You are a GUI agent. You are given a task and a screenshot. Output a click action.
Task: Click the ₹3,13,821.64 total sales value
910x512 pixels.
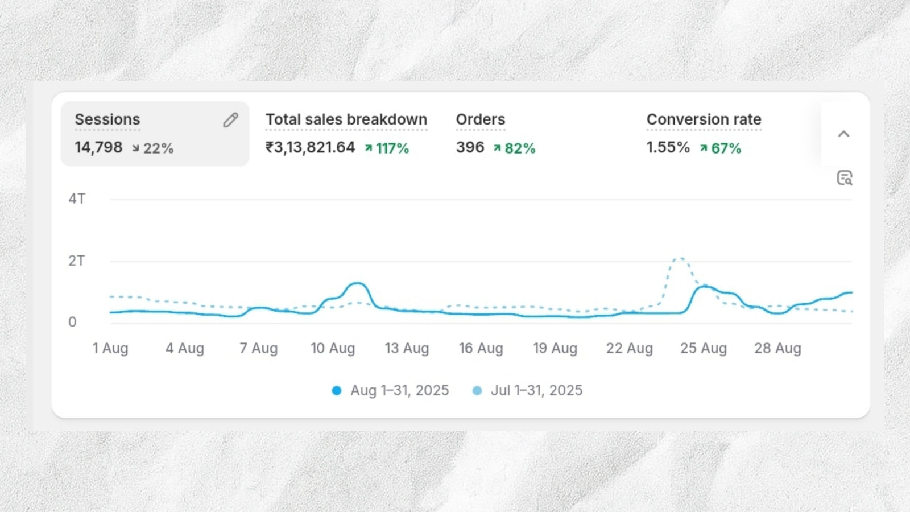[x=310, y=148]
